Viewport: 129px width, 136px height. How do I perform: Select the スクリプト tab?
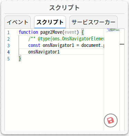coord(50,22)
